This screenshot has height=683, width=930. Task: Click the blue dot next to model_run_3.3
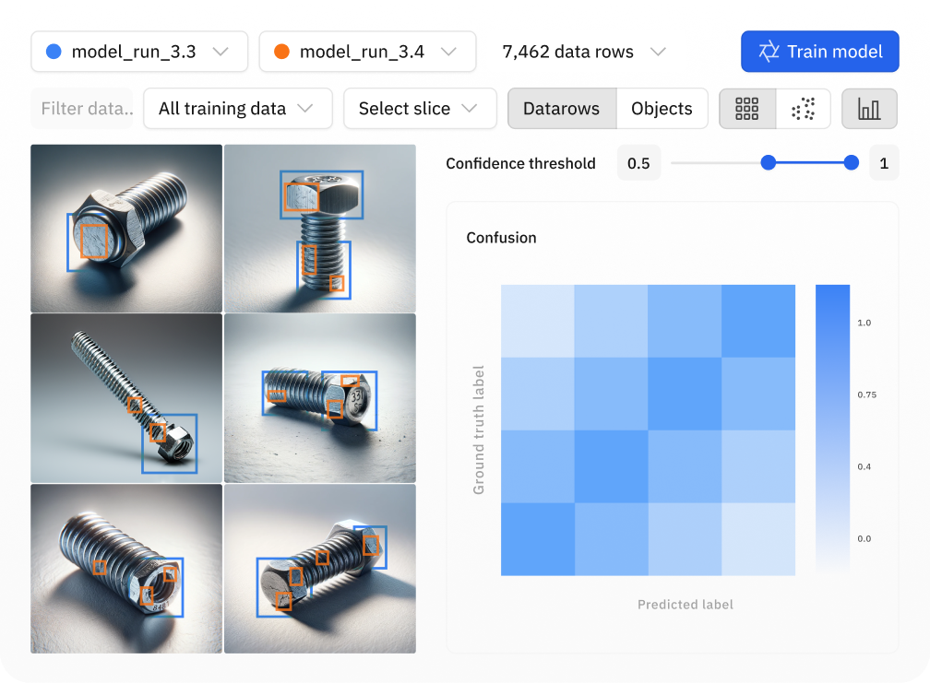click(53, 52)
